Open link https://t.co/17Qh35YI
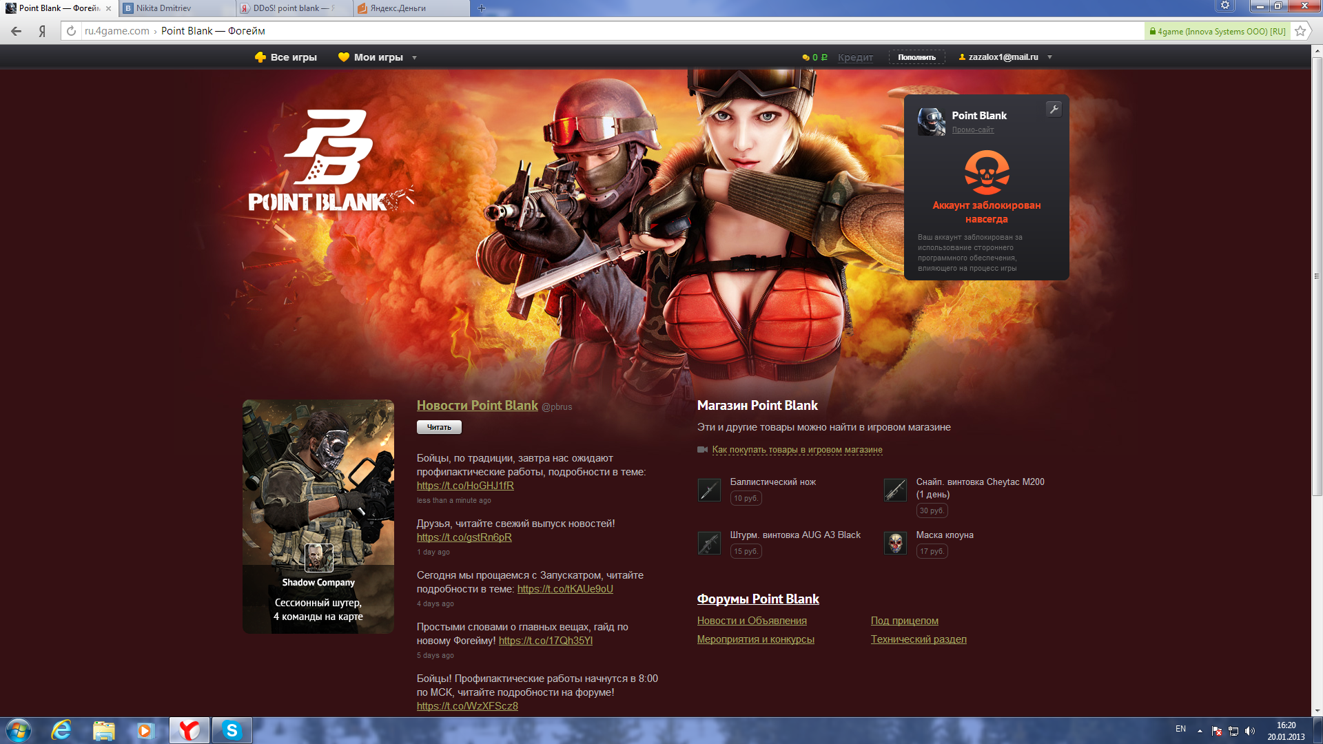1323x744 pixels. coord(545,641)
